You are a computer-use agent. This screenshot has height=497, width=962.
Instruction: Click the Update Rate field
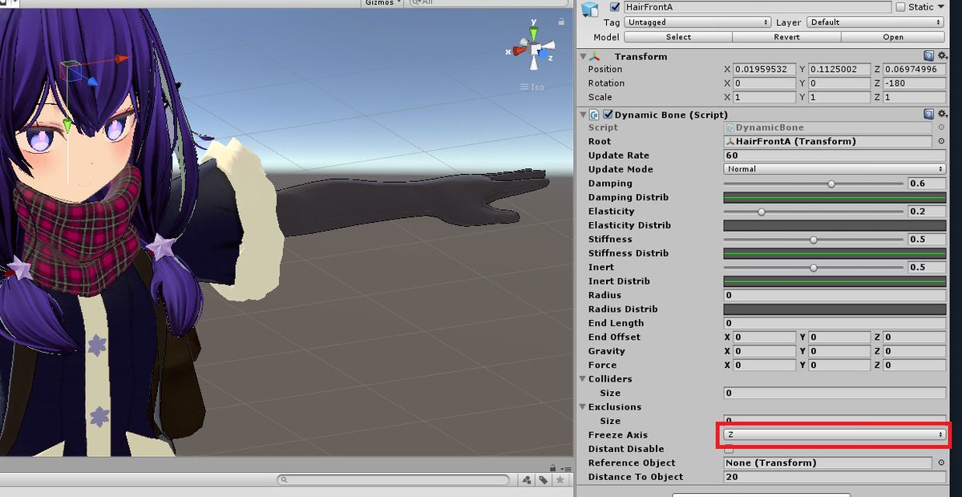(x=835, y=156)
